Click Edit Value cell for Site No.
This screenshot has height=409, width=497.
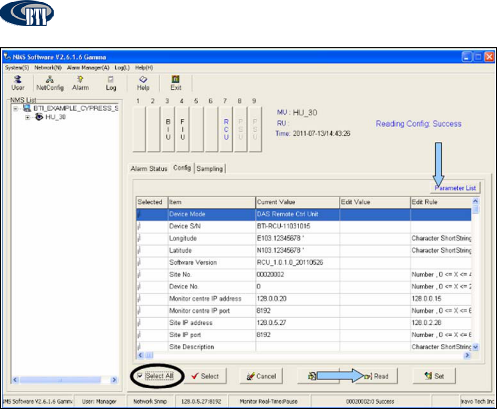tap(375, 275)
